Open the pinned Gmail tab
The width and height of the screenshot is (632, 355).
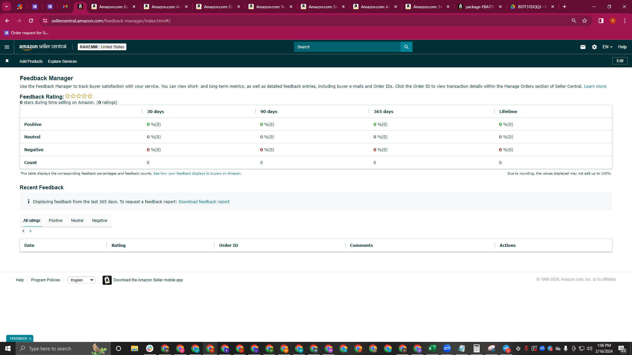pyautogui.click(x=65, y=7)
